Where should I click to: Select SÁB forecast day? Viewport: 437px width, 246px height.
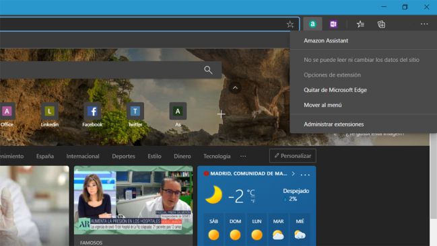click(x=213, y=231)
